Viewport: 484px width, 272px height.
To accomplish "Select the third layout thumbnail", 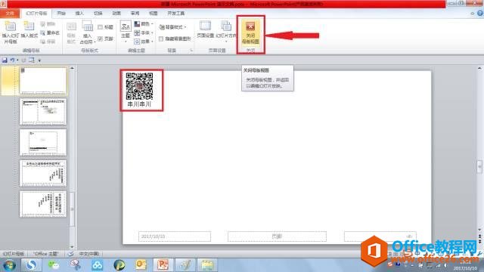I will [43, 143].
